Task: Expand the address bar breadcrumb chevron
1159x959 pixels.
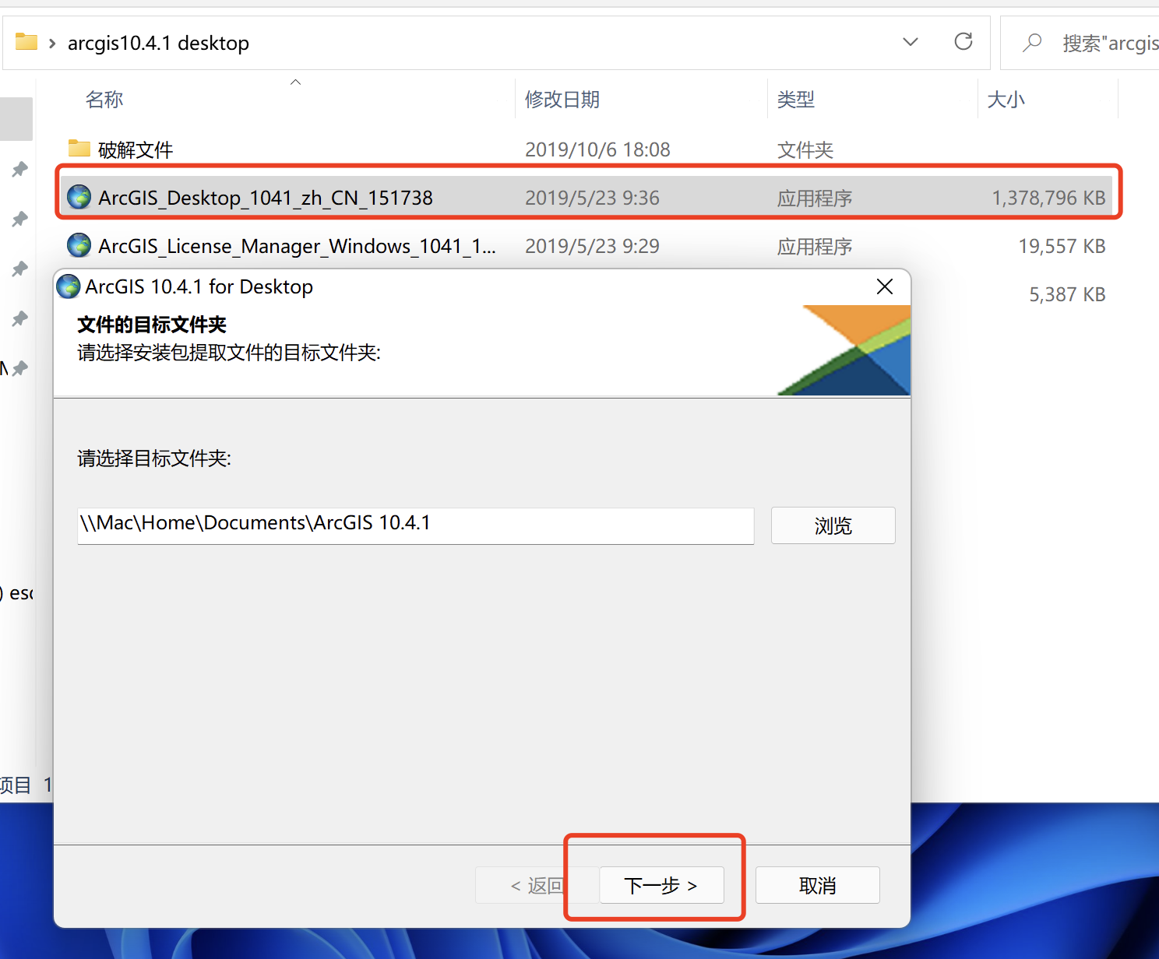Action: pos(52,43)
